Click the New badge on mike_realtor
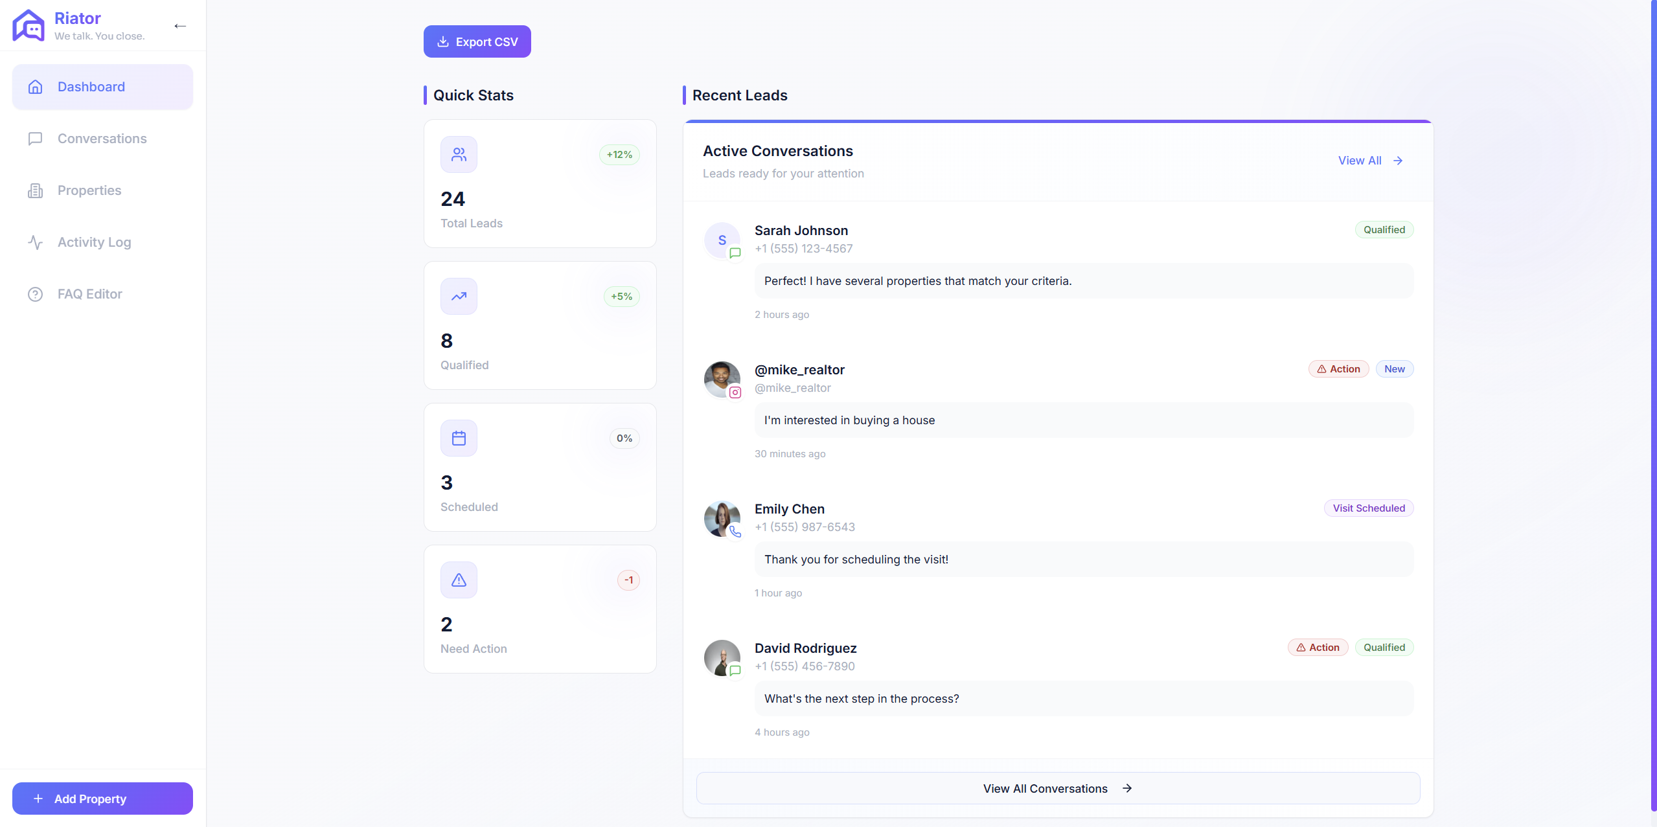This screenshot has height=827, width=1657. [x=1395, y=369]
